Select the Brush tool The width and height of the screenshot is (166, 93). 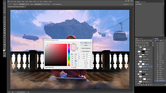(5, 20)
